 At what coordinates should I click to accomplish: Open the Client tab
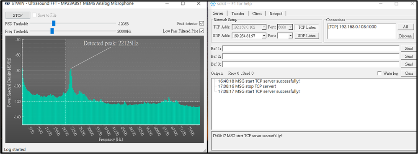coord(257,13)
